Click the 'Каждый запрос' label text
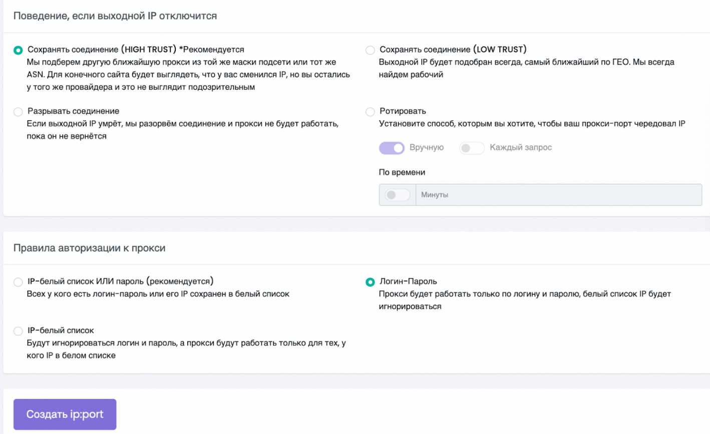Viewport: 710px width, 434px height. click(521, 148)
